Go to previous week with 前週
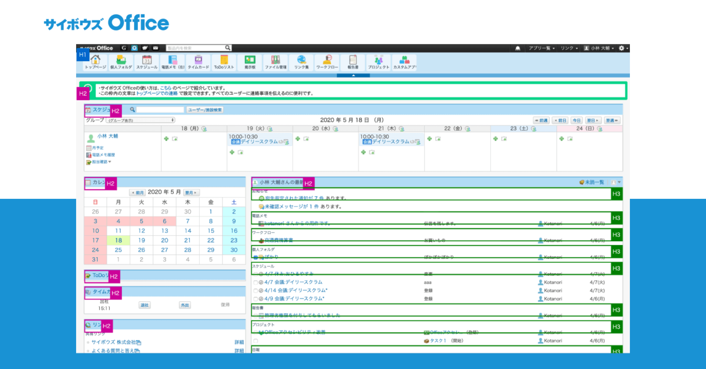 pyautogui.click(x=541, y=120)
